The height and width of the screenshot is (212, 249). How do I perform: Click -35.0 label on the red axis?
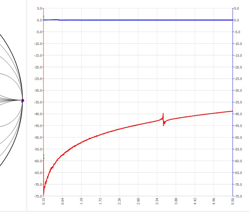tap(38, 102)
